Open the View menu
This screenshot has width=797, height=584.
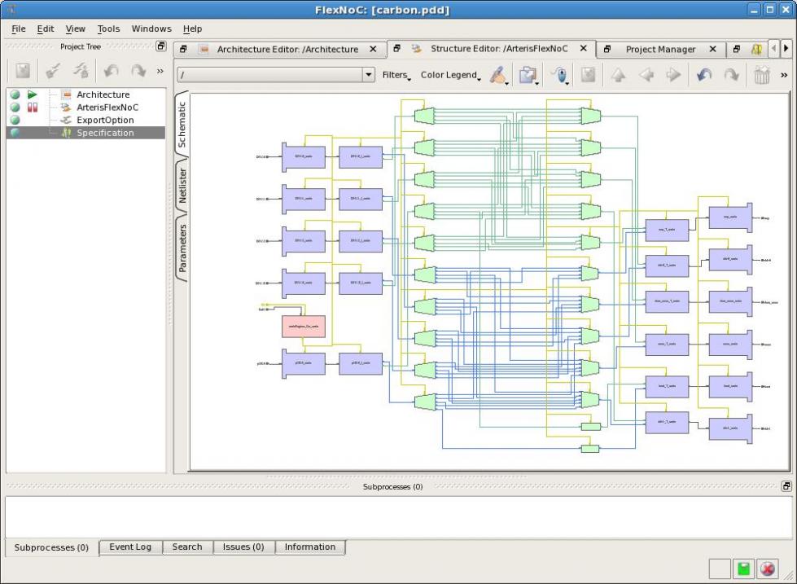(75, 29)
